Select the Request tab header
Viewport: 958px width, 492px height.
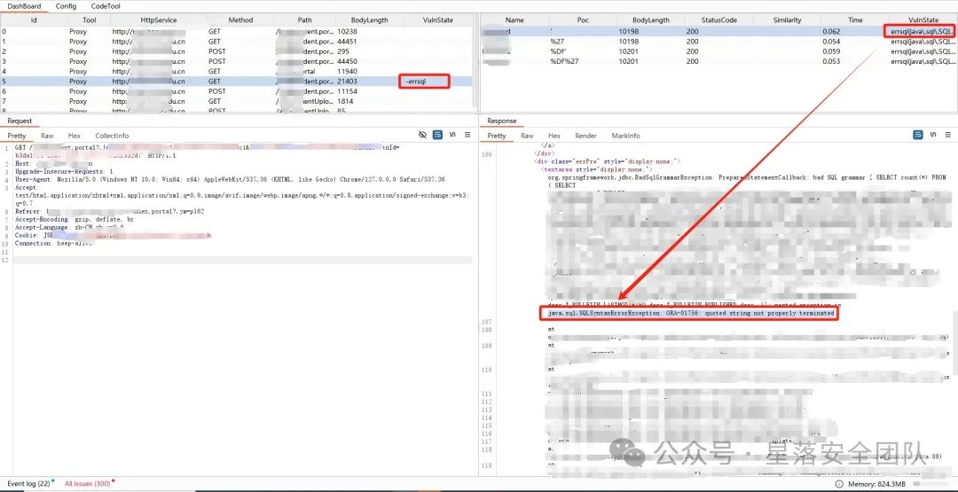click(x=20, y=121)
